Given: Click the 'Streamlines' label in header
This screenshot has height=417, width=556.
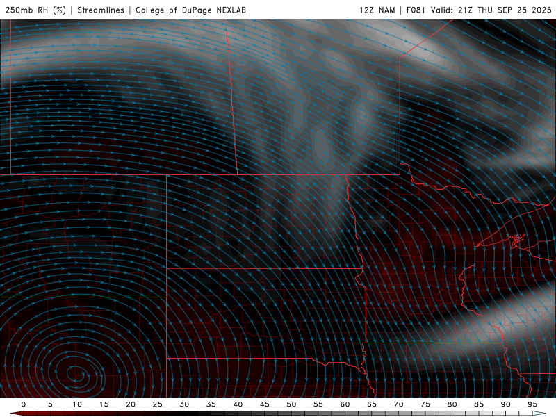Looking at the screenshot, I should 101,10.
